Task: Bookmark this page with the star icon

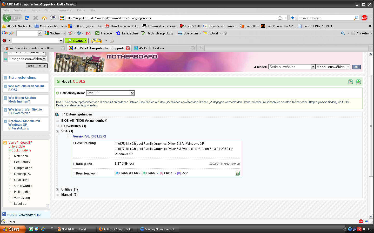Action: coord(280,18)
